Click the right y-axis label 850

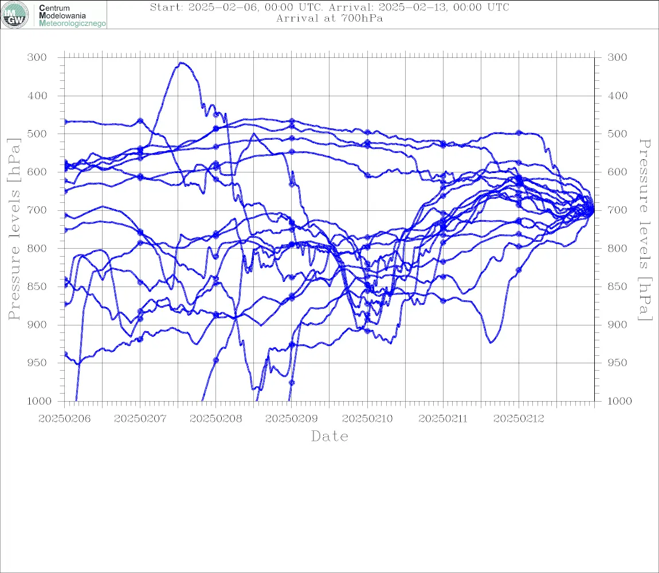tap(617, 286)
